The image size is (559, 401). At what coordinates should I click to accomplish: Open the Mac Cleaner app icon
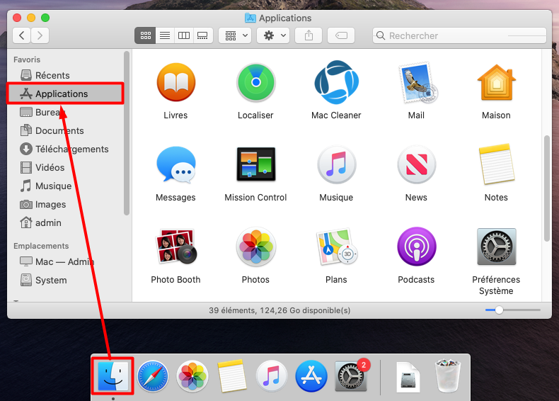pyautogui.click(x=336, y=82)
